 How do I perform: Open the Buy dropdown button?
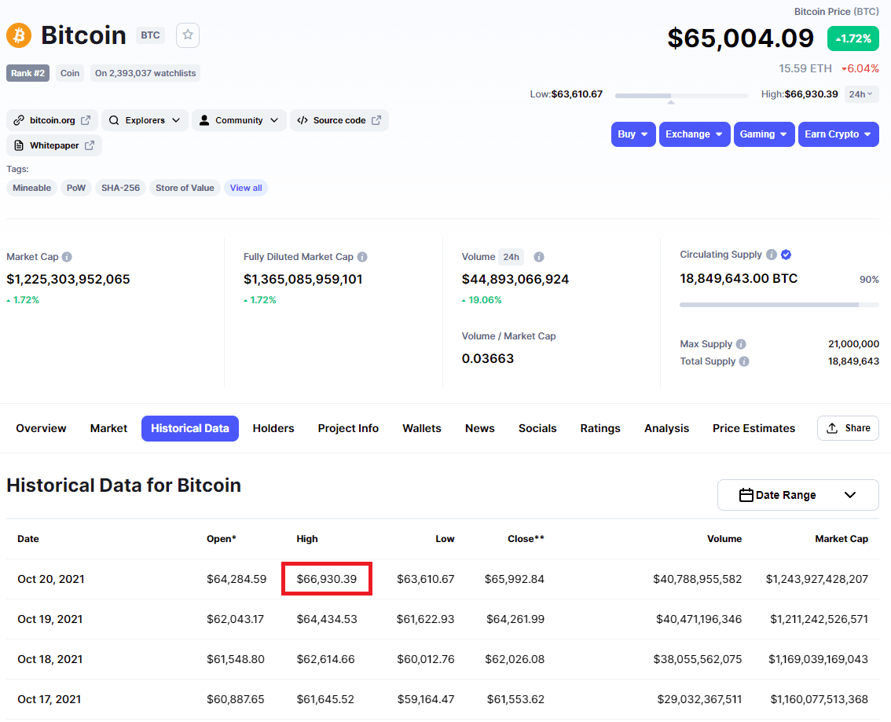(633, 134)
